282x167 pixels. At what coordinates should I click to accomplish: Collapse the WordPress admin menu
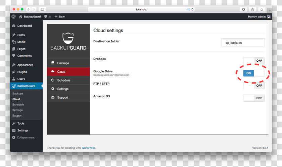tap(23, 137)
